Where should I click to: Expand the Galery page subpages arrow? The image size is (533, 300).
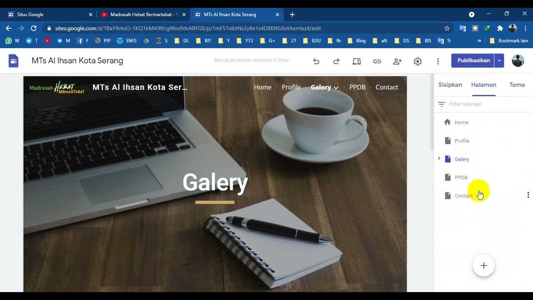pyautogui.click(x=439, y=159)
